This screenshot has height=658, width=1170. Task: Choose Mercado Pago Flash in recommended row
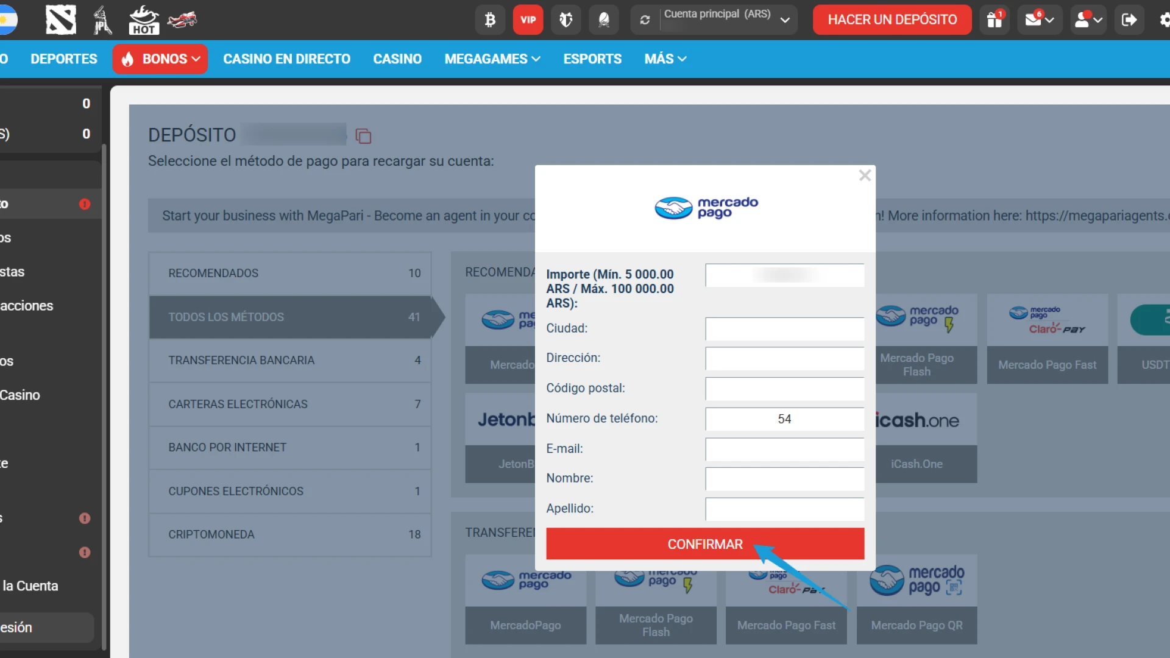coord(926,339)
